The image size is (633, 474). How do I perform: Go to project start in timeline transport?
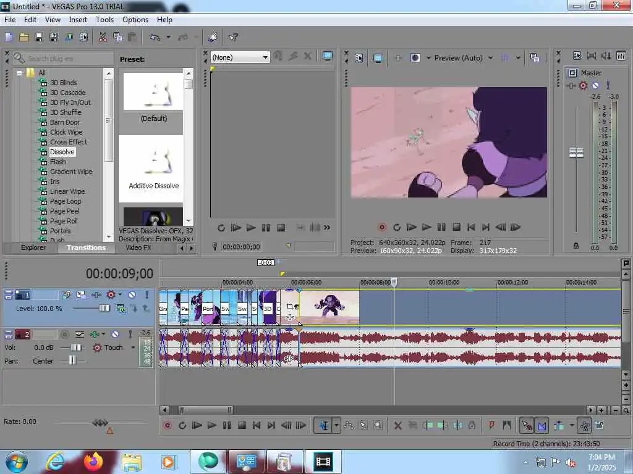(257, 425)
